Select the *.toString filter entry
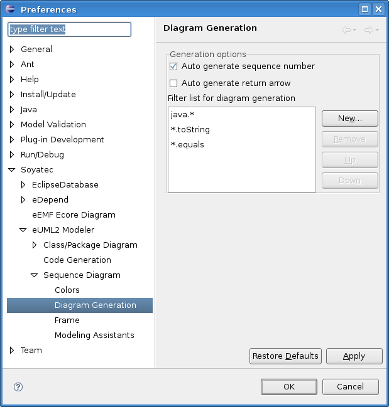This screenshot has height=407, width=389. pos(190,130)
